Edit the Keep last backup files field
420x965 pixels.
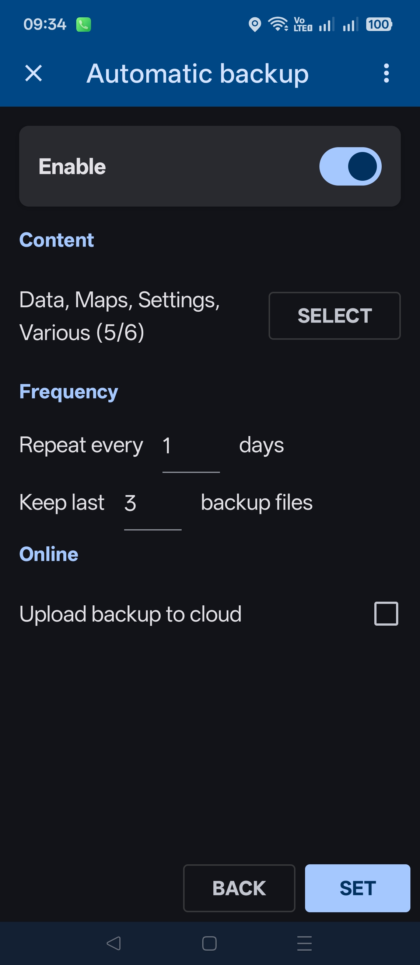pyautogui.click(x=152, y=503)
